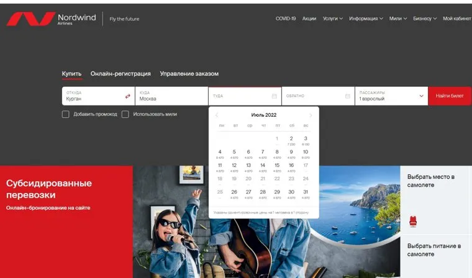
Task: Open the Управление заказом tab
Action: [x=189, y=74]
